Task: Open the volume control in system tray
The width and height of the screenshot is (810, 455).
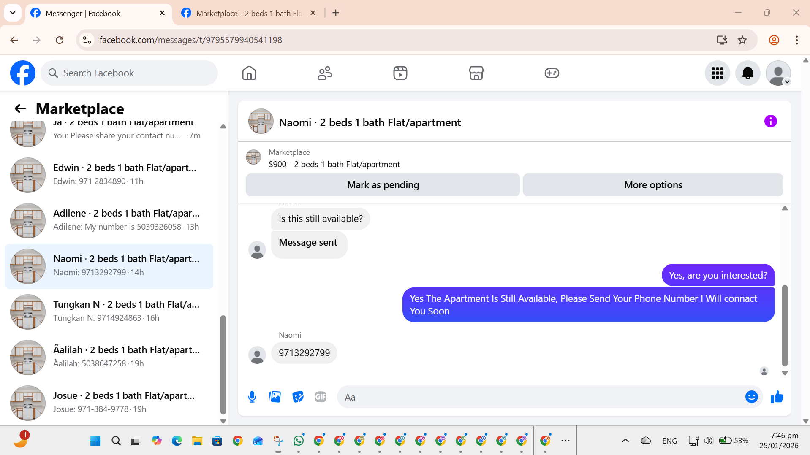Action: (x=708, y=441)
